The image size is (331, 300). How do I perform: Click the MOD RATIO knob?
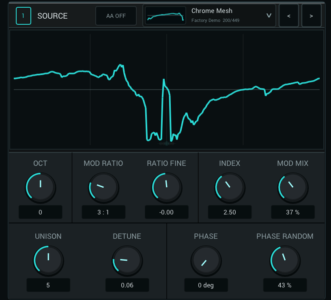pyautogui.click(x=103, y=188)
